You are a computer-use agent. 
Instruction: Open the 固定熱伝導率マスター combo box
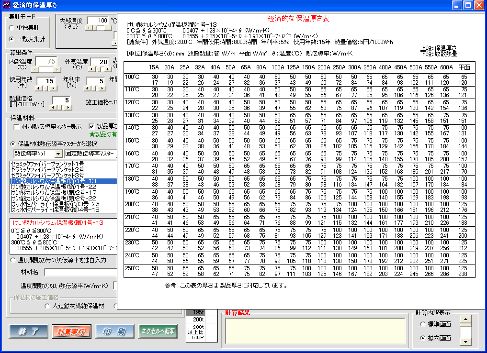pos(91,154)
